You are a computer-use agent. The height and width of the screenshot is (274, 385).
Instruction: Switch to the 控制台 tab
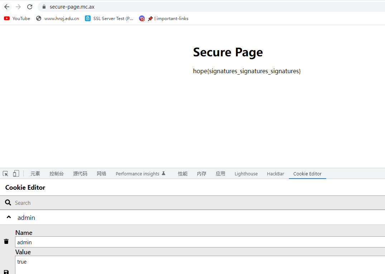(57, 174)
